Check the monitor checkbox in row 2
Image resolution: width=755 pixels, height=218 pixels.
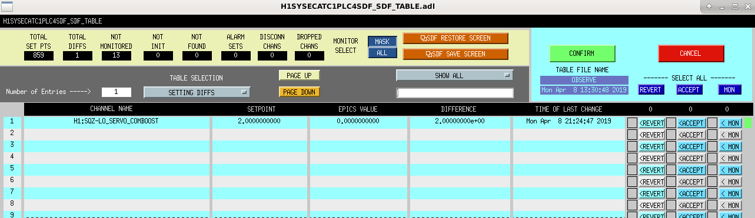pyautogui.click(x=712, y=135)
